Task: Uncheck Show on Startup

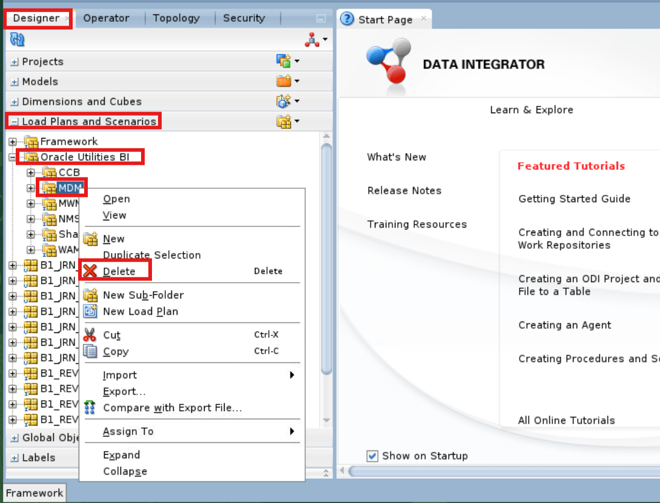Action: (372, 456)
